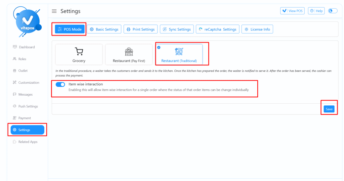Open Settings in sidebar

coord(28,130)
